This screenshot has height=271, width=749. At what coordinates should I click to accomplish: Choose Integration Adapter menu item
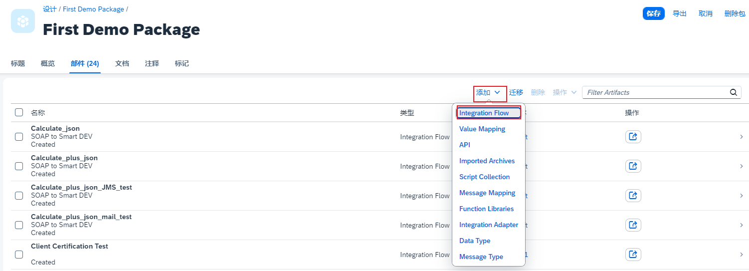489,225
